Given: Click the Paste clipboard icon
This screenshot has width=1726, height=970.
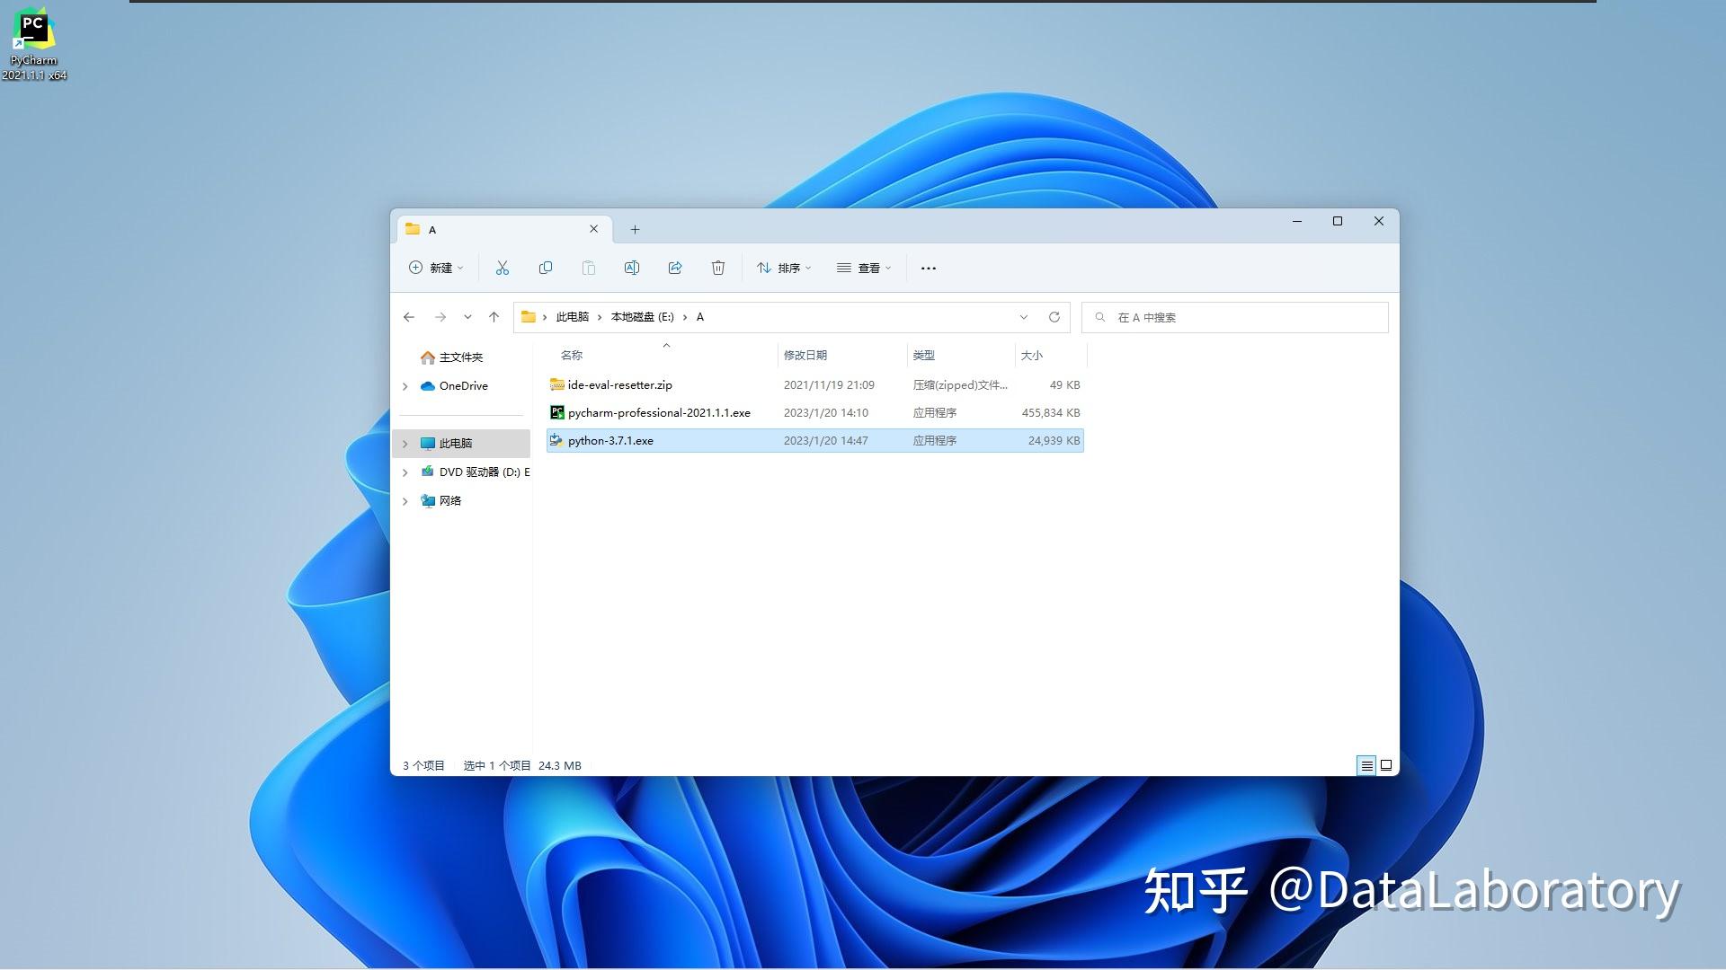Looking at the screenshot, I should (589, 268).
